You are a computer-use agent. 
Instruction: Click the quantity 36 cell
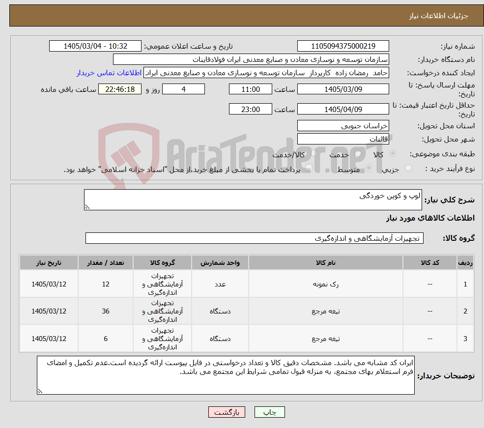106,312
